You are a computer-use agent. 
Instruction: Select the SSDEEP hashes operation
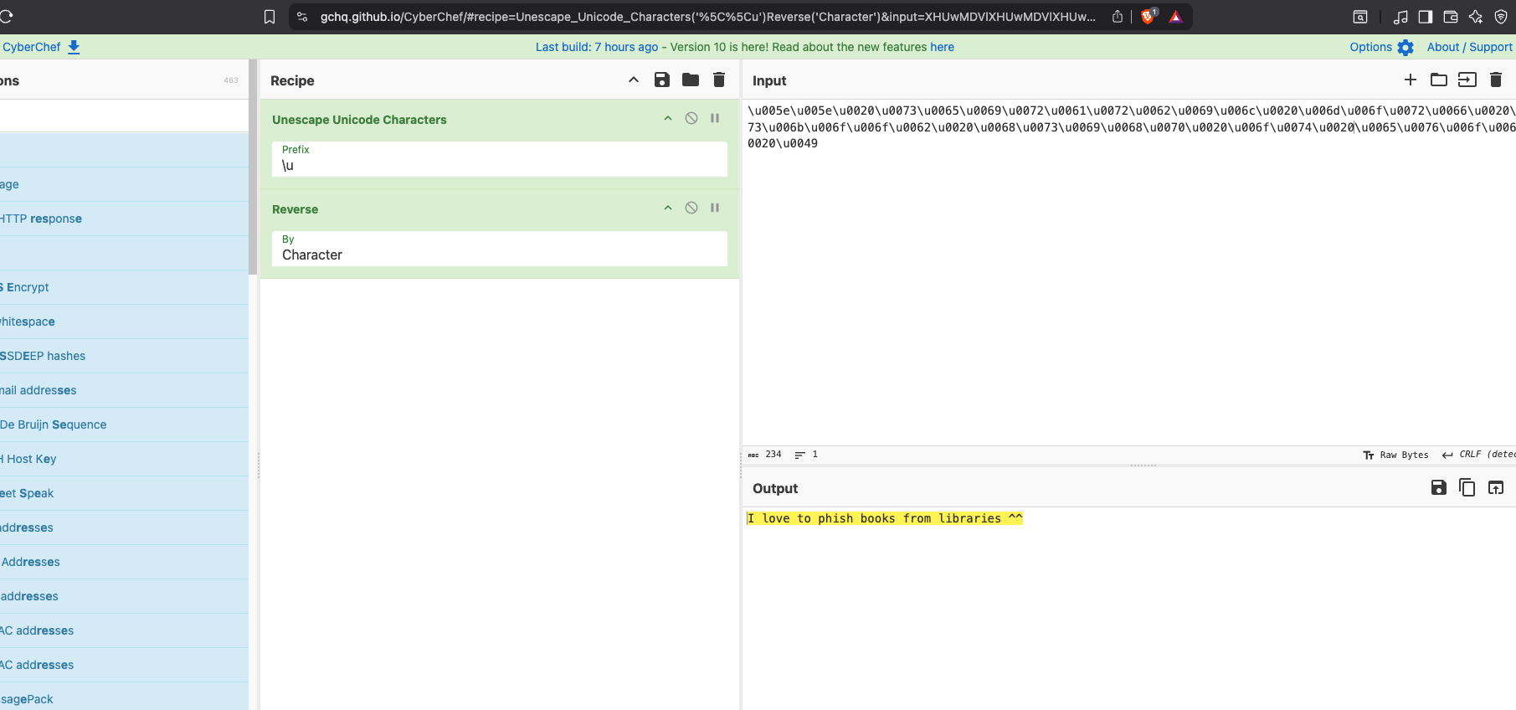pyautogui.click(x=124, y=356)
